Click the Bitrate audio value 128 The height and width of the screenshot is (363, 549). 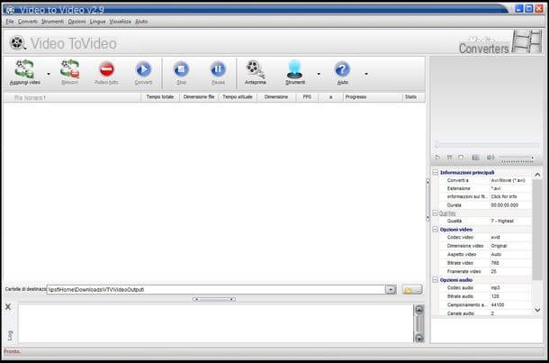495,296
